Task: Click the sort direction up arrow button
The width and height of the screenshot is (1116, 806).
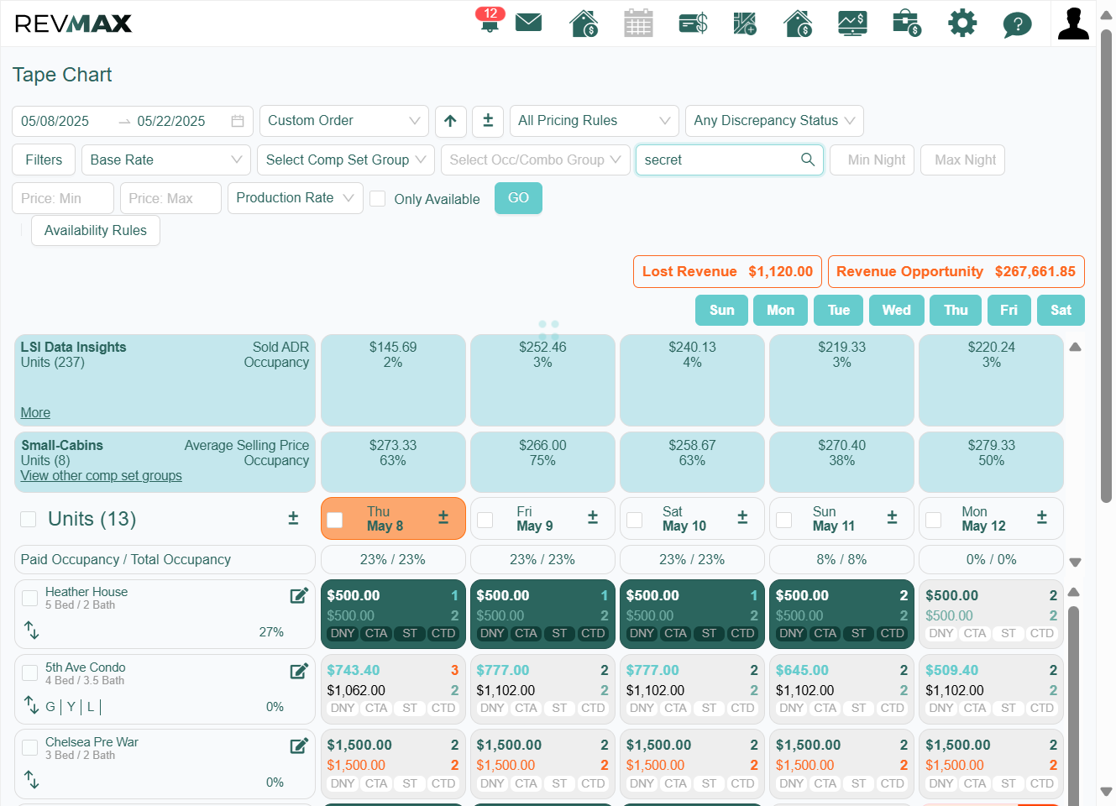Action: click(450, 121)
